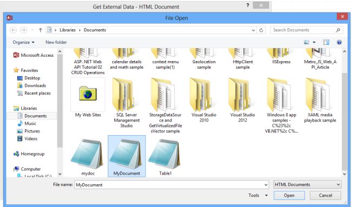Open the Pictures library
The height and width of the screenshot is (207, 352).
pyautogui.click(x=29, y=131)
